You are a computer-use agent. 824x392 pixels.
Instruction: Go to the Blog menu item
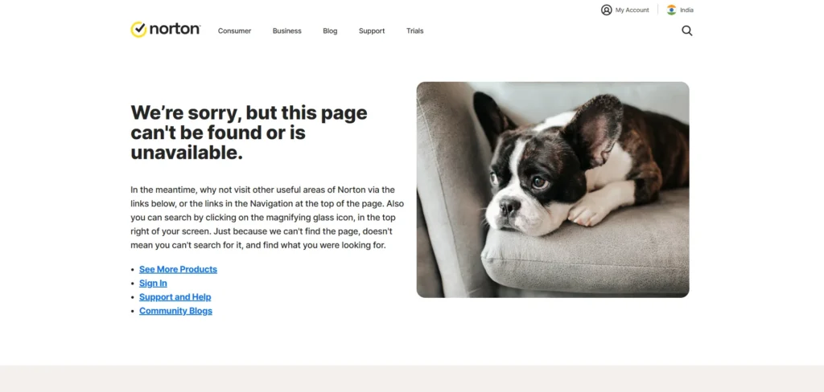[x=330, y=31]
